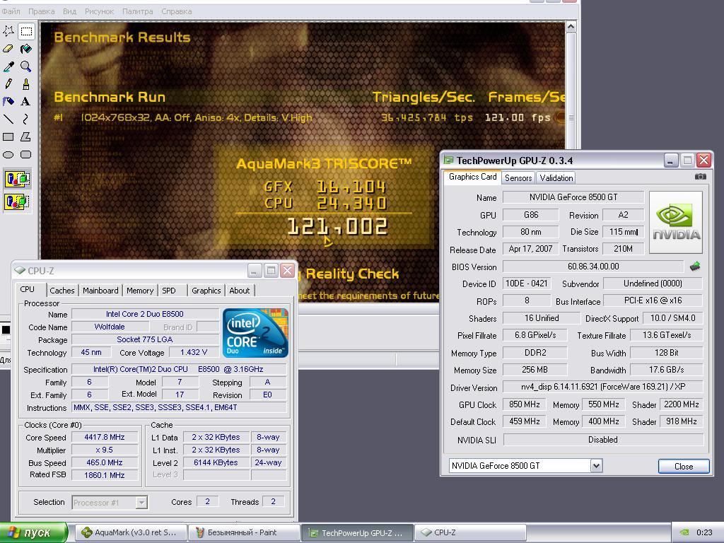Select the Free-form select tool in Paint
Viewport: 724px width, 543px height.
(8, 31)
